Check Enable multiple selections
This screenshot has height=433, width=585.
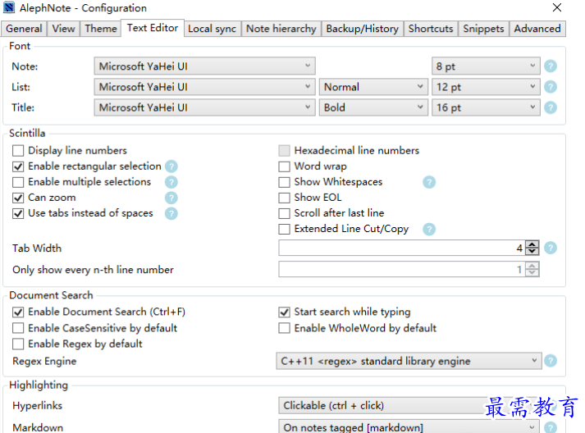[x=18, y=182]
